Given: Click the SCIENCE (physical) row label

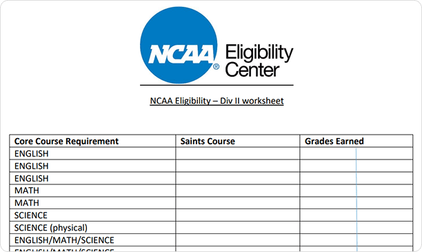Looking at the screenshot, I should pos(51,228).
